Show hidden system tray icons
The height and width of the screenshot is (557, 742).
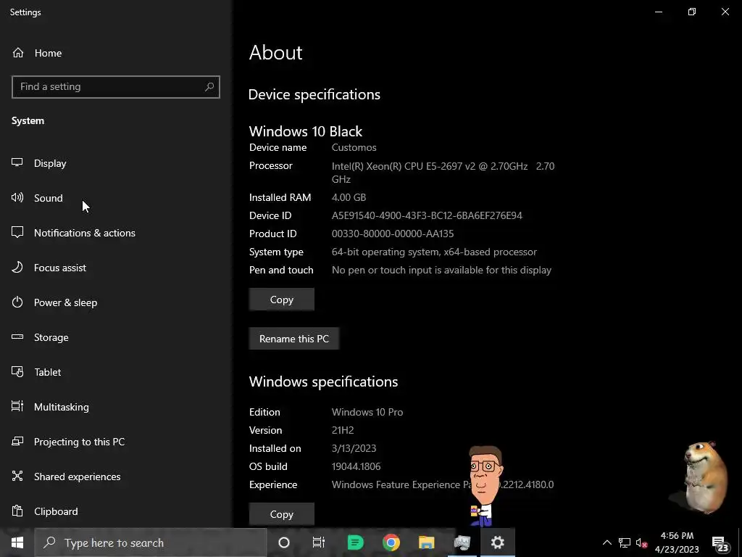(606, 542)
